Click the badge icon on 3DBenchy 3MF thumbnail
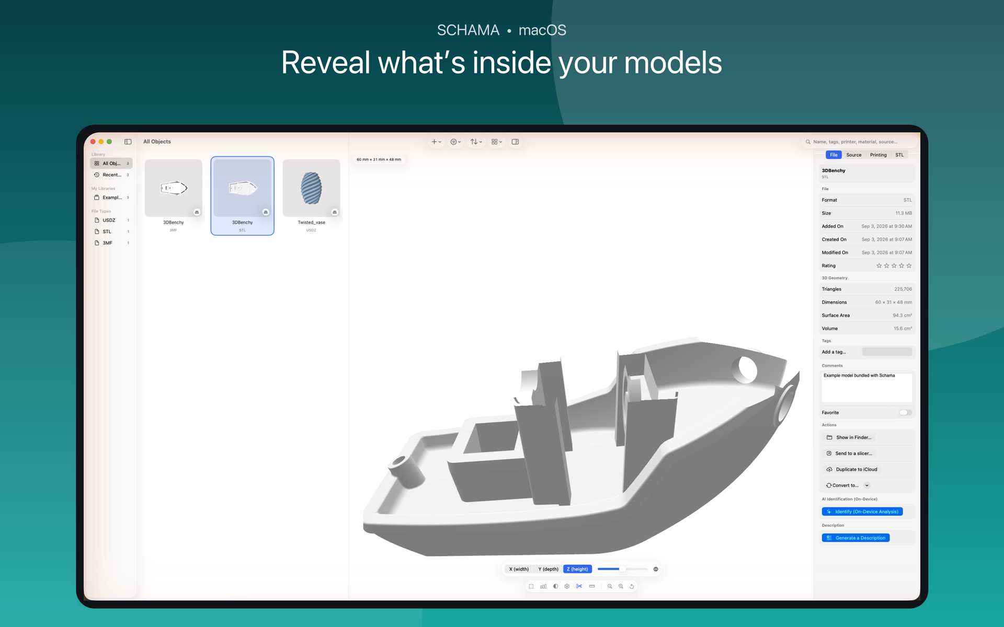 point(197,212)
